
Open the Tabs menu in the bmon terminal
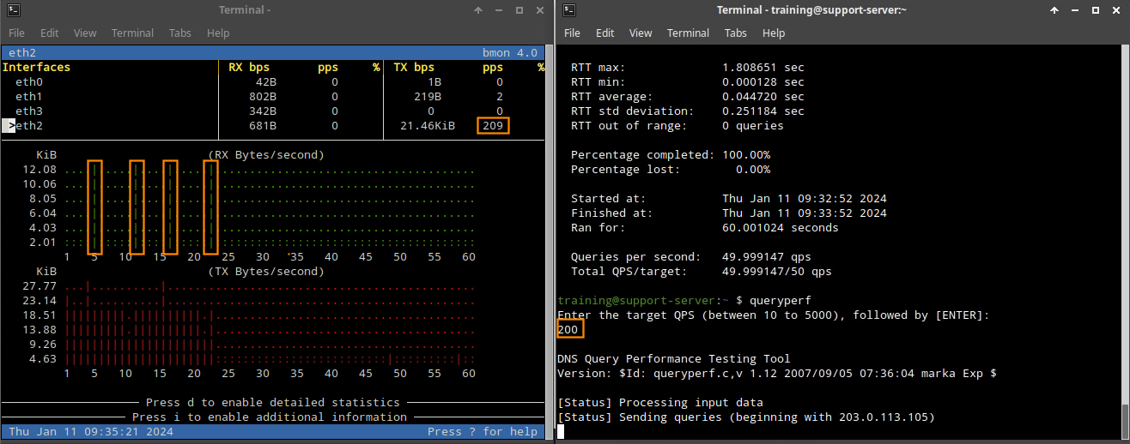[x=179, y=33]
